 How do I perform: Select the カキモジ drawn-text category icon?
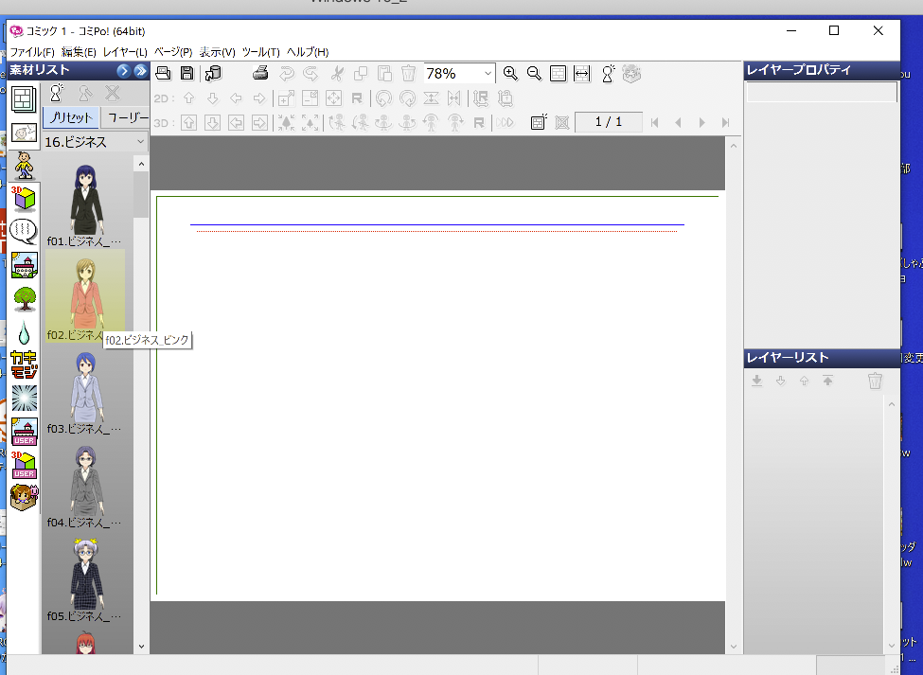[x=24, y=364]
